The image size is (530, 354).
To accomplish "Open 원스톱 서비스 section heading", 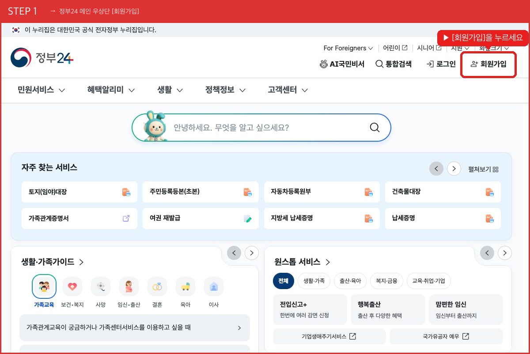I will pyautogui.click(x=303, y=262).
